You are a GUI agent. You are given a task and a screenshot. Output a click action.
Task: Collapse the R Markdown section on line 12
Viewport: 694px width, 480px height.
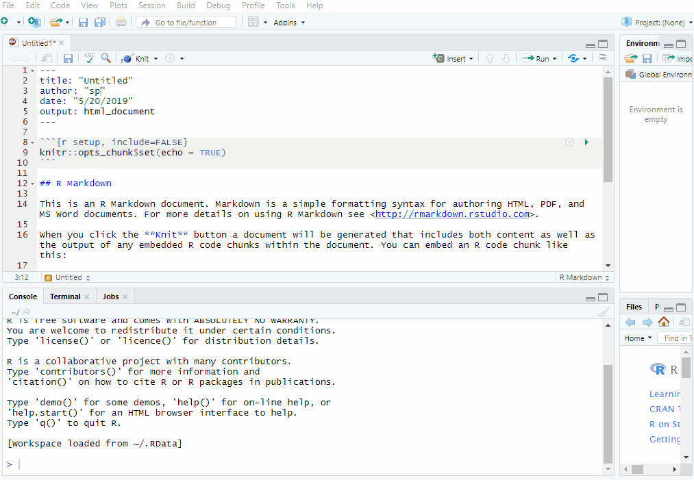(x=33, y=184)
